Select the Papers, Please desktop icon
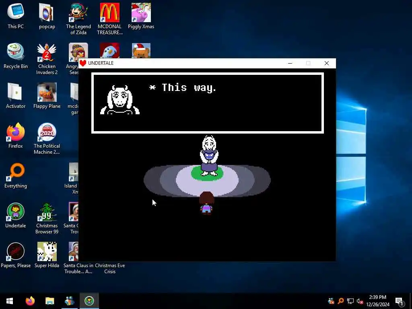Viewport: 412px width, 309px height. 16,255
